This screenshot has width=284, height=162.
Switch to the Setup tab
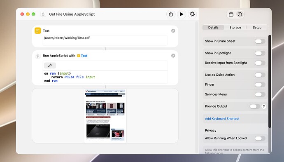click(x=257, y=27)
